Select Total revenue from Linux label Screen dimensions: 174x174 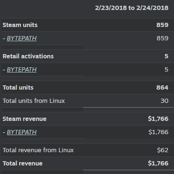[38, 150]
